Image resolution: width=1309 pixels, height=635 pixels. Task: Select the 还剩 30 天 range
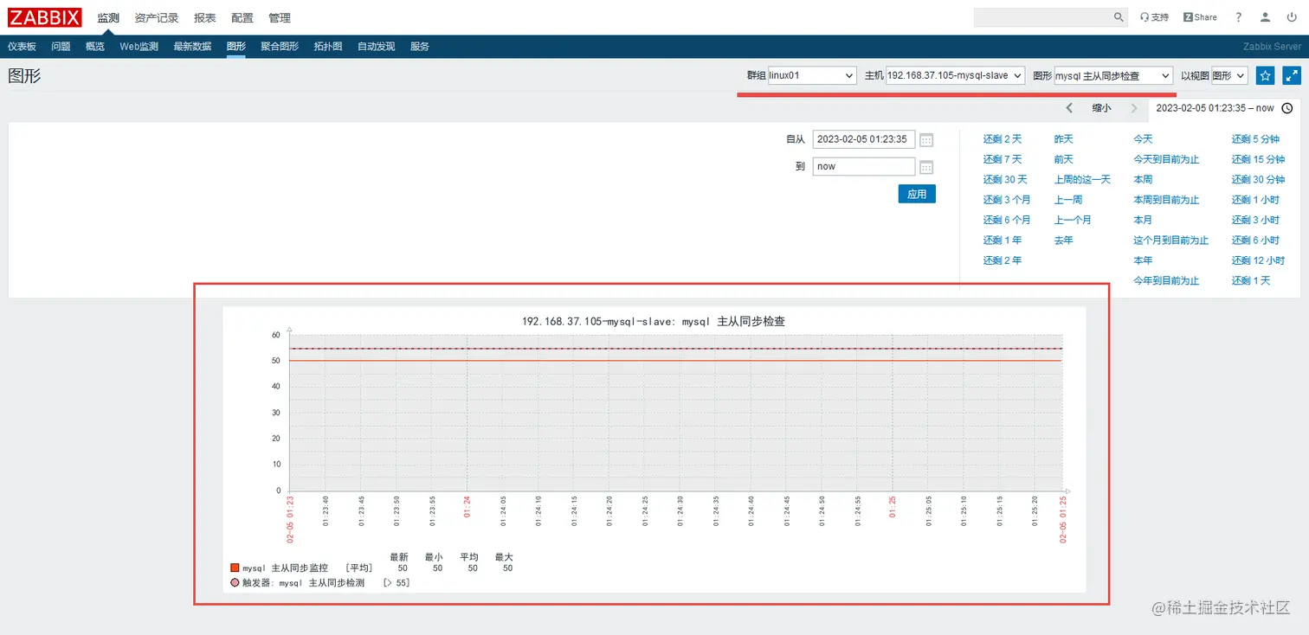(x=1005, y=180)
